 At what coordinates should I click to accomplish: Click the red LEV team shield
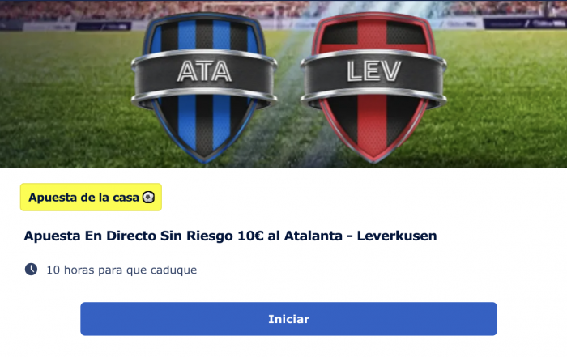(x=373, y=88)
